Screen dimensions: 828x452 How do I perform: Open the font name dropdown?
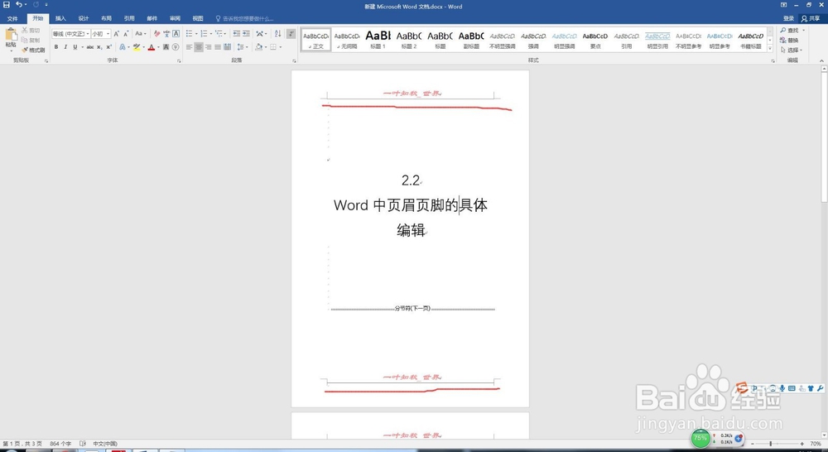pyautogui.click(x=88, y=34)
